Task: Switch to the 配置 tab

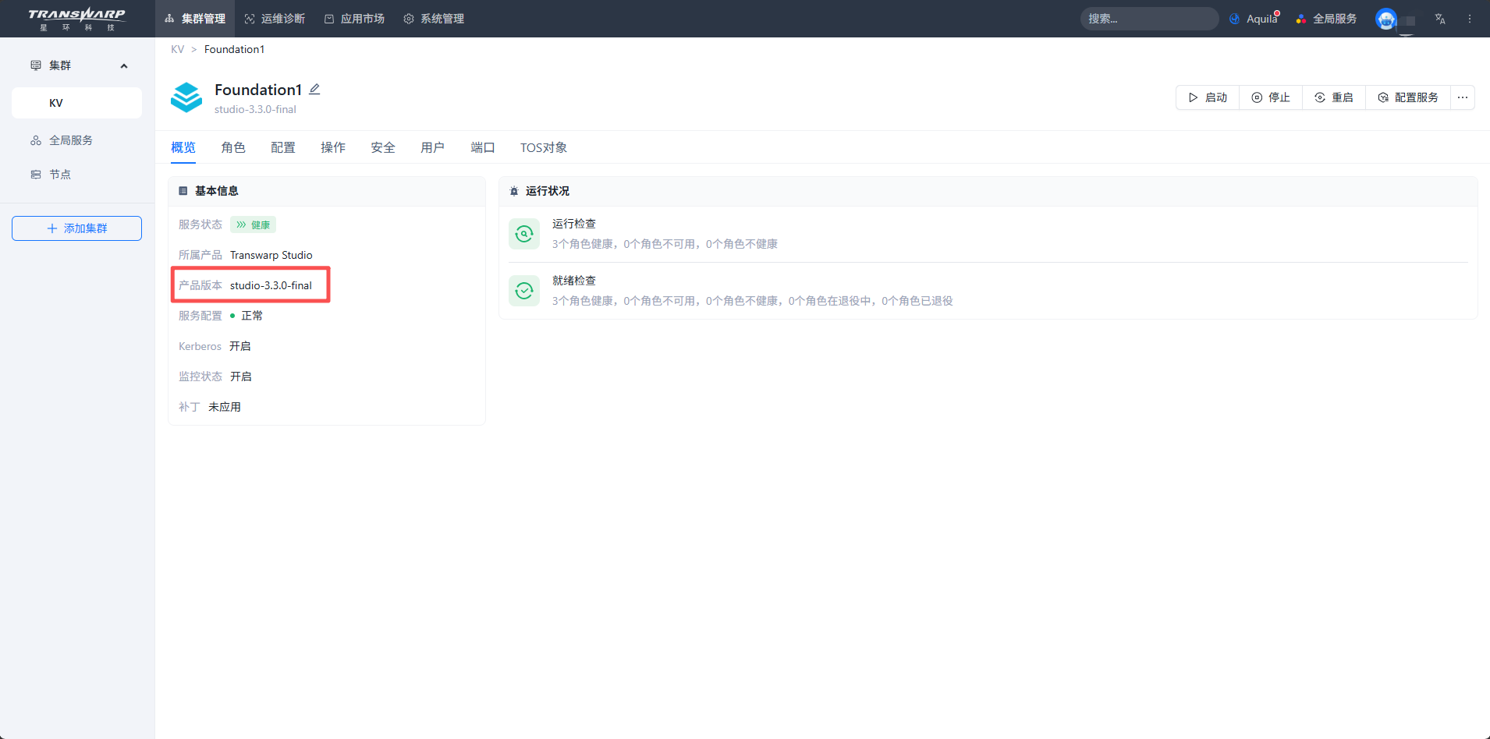Action: (283, 147)
